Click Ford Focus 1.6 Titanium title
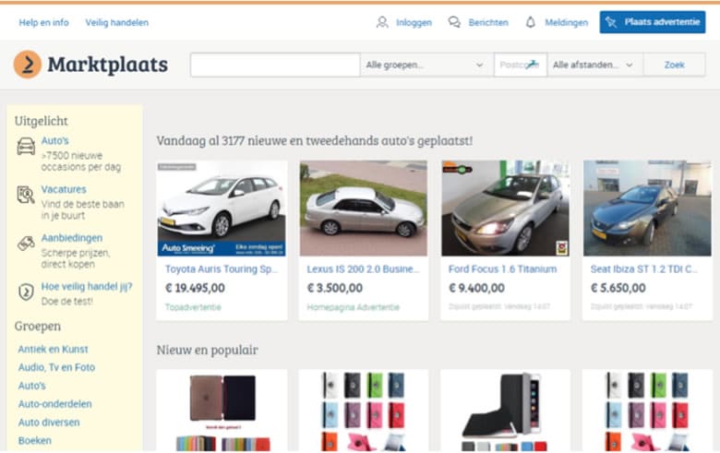The image size is (720, 453). [x=502, y=269]
